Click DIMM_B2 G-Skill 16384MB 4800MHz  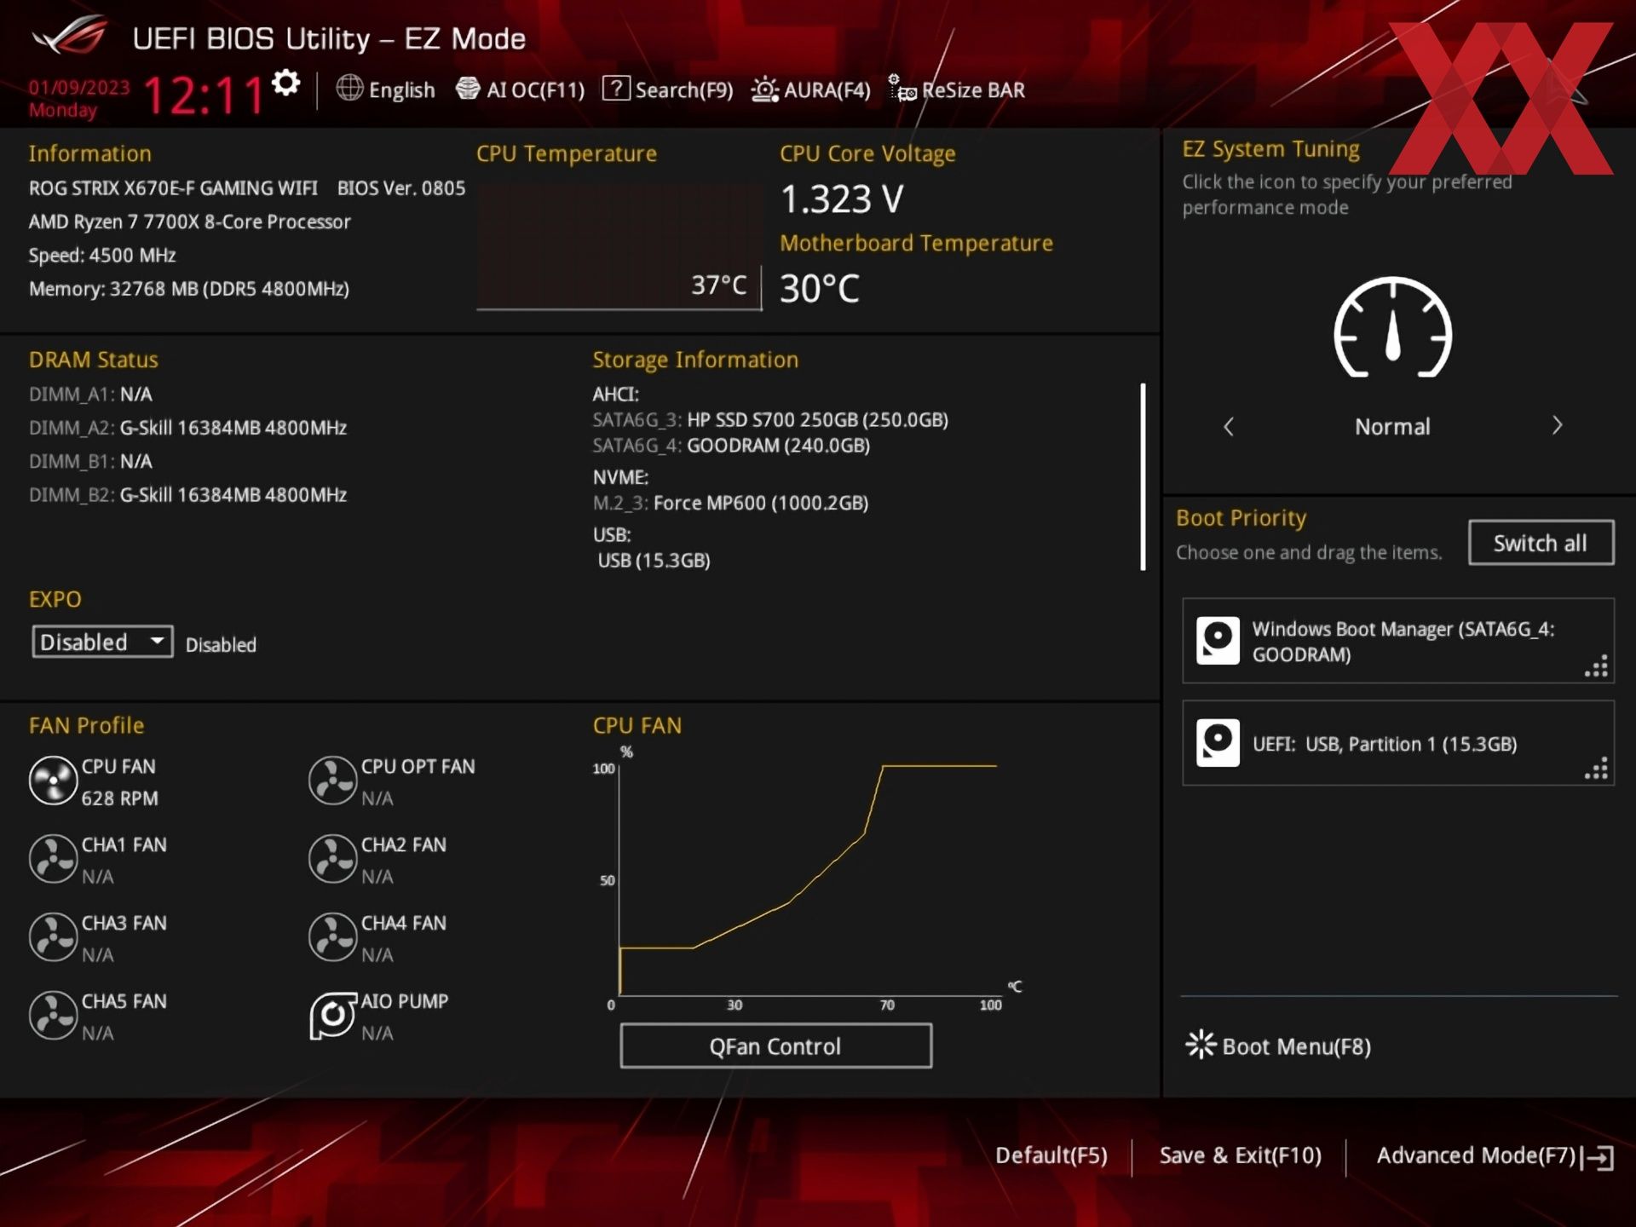(187, 494)
